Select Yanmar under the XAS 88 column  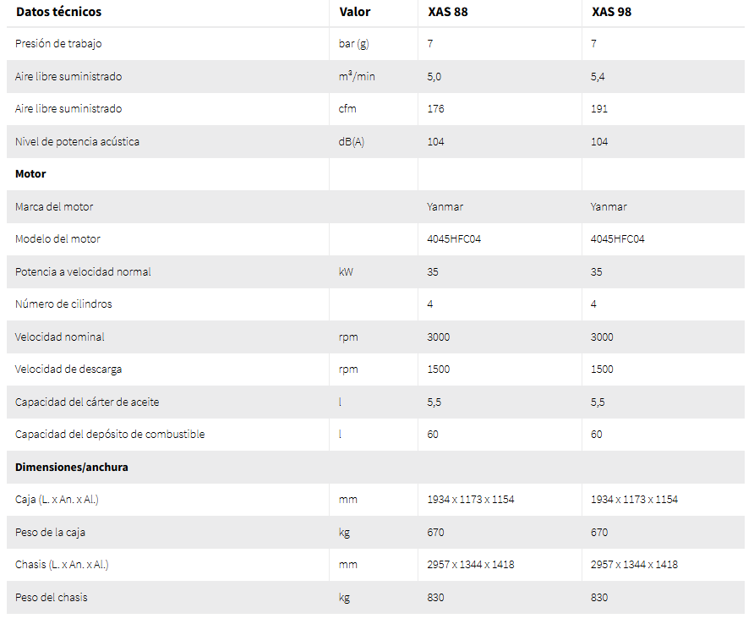tap(445, 207)
